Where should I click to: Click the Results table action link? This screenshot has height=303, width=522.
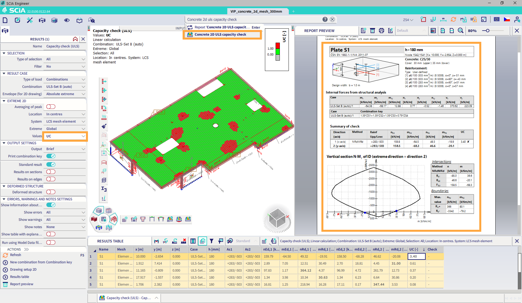19,277
